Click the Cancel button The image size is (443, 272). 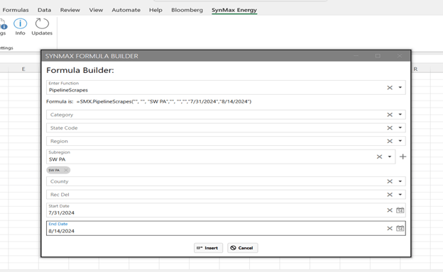242,248
